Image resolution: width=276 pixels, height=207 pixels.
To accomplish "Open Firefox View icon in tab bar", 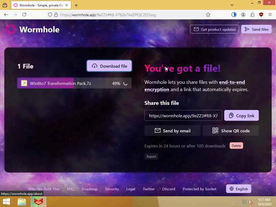I will point(5,5).
